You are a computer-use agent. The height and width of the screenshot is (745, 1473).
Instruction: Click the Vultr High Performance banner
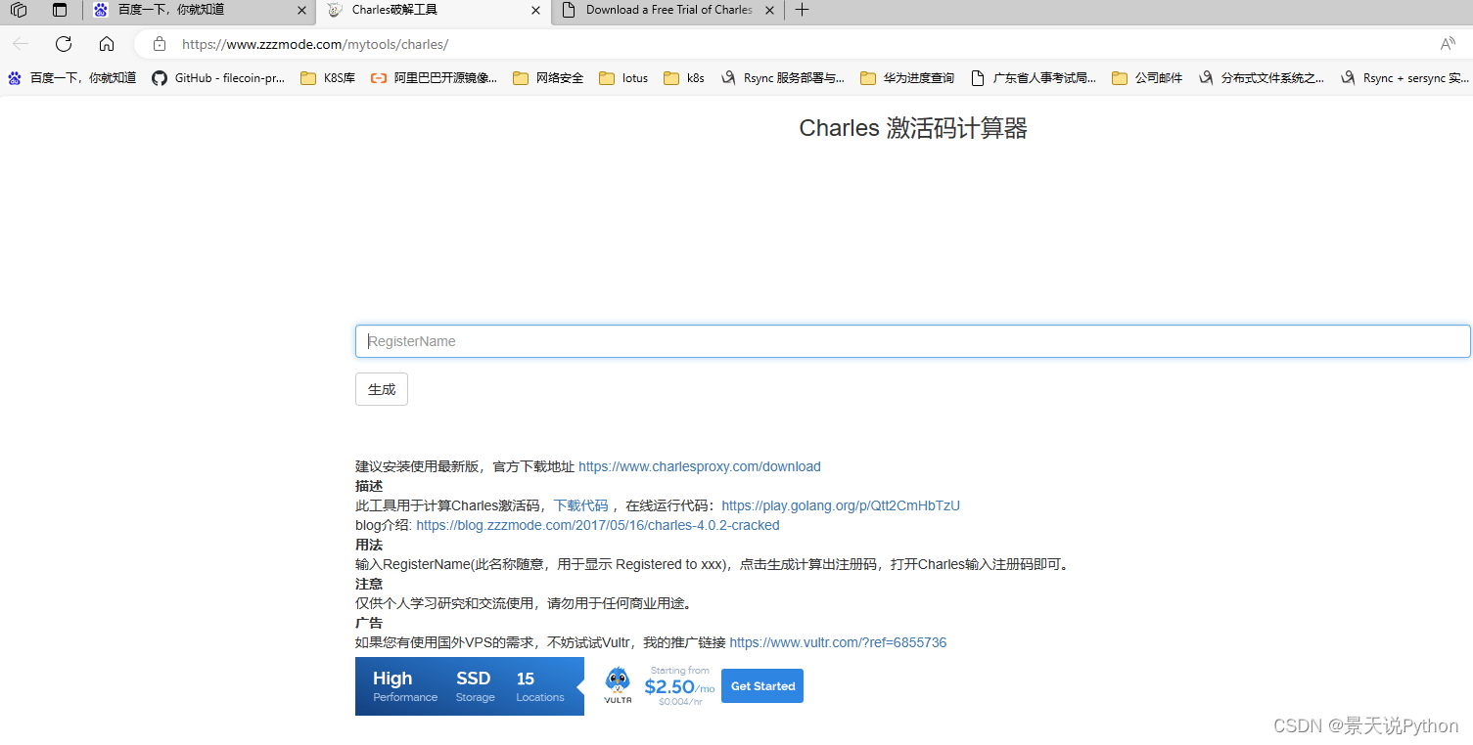click(x=470, y=686)
